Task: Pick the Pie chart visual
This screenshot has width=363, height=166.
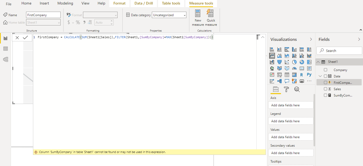Action: tap(294, 62)
